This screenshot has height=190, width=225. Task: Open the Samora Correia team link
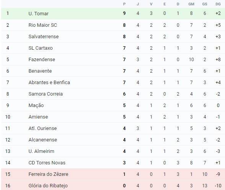coord(46,94)
